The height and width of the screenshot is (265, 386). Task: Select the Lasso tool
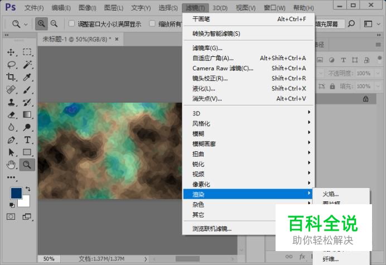click(x=11, y=65)
